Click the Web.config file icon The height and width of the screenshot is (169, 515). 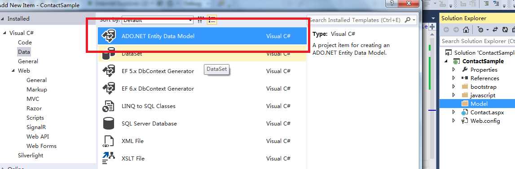click(464, 121)
